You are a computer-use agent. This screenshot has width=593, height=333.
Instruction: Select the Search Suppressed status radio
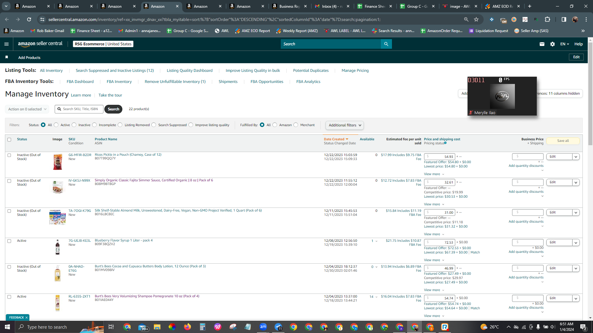[x=154, y=125]
